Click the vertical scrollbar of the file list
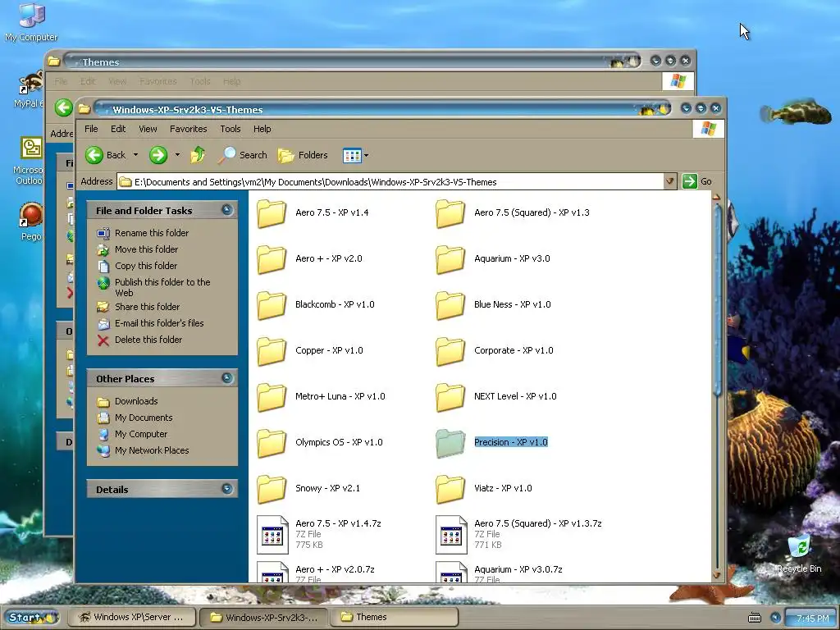 [x=717, y=300]
